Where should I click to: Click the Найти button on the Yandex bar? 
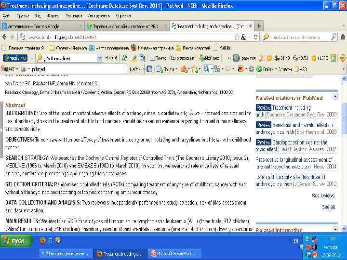click(135, 69)
